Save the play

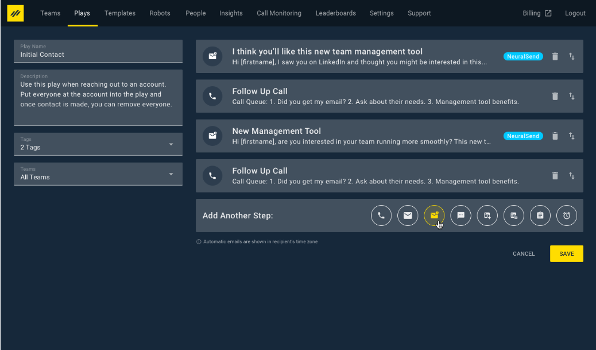(x=566, y=254)
